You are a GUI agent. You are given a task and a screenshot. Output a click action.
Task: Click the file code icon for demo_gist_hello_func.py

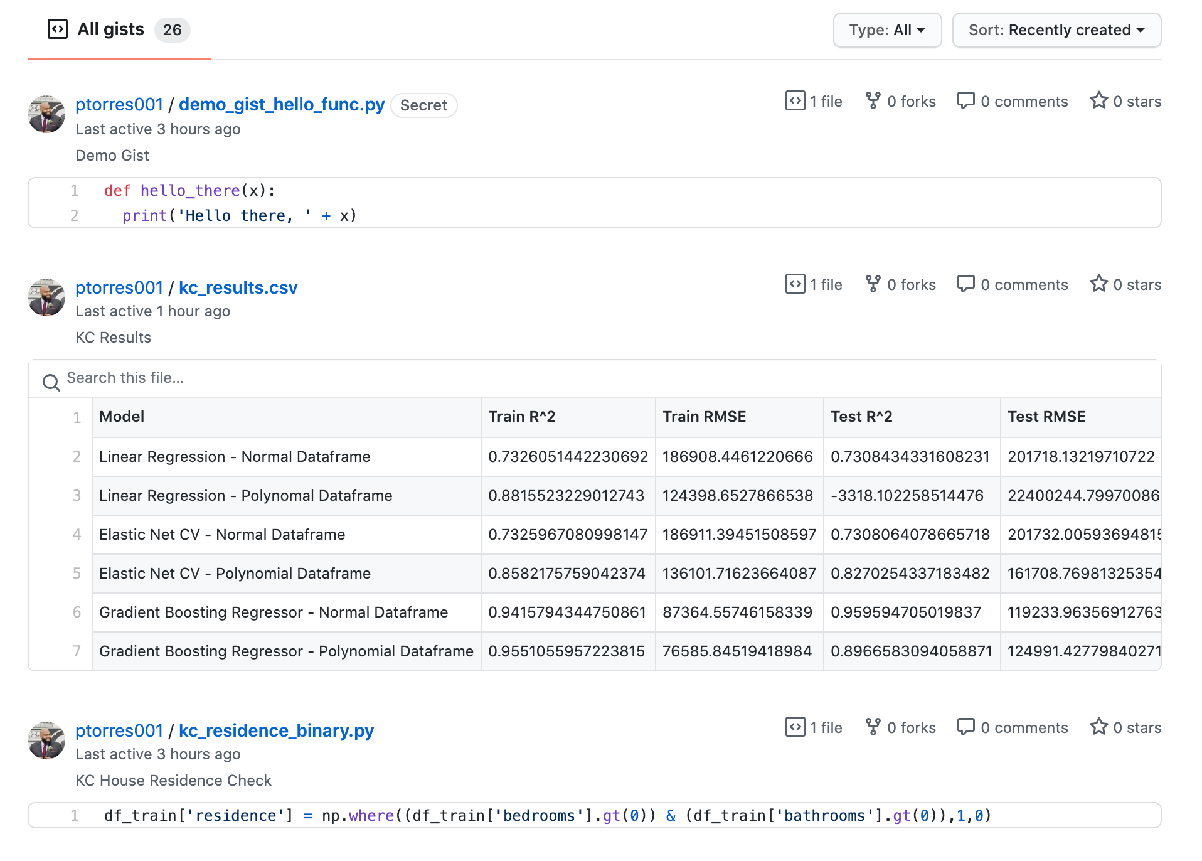[x=795, y=100]
